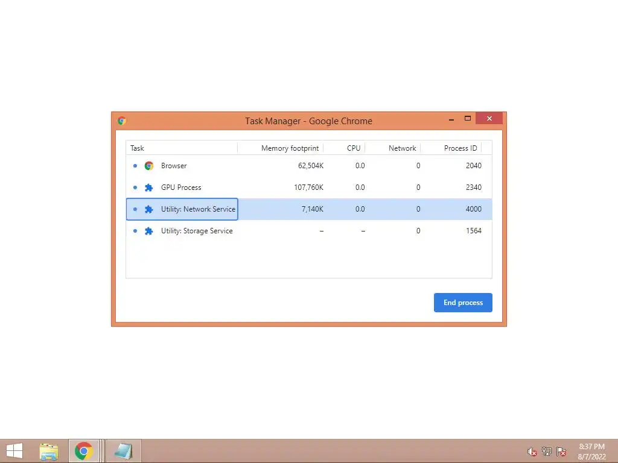Image resolution: width=618 pixels, height=463 pixels.
Task: Click the Chrome logo in the Task Manager title bar
Action: coord(122,121)
